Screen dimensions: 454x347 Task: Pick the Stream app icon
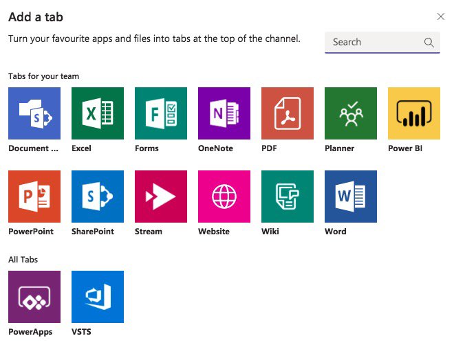pos(161,197)
